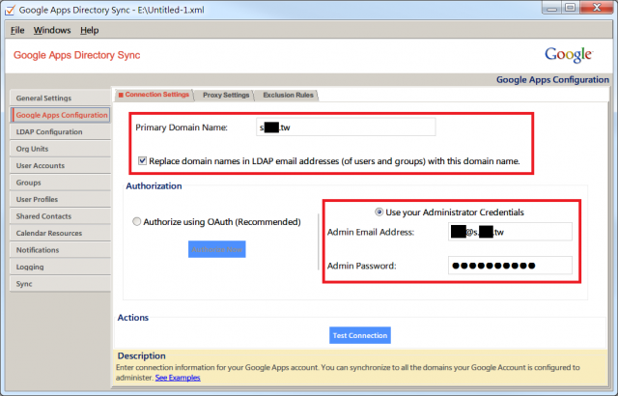Click the Google logo in header

click(569, 55)
